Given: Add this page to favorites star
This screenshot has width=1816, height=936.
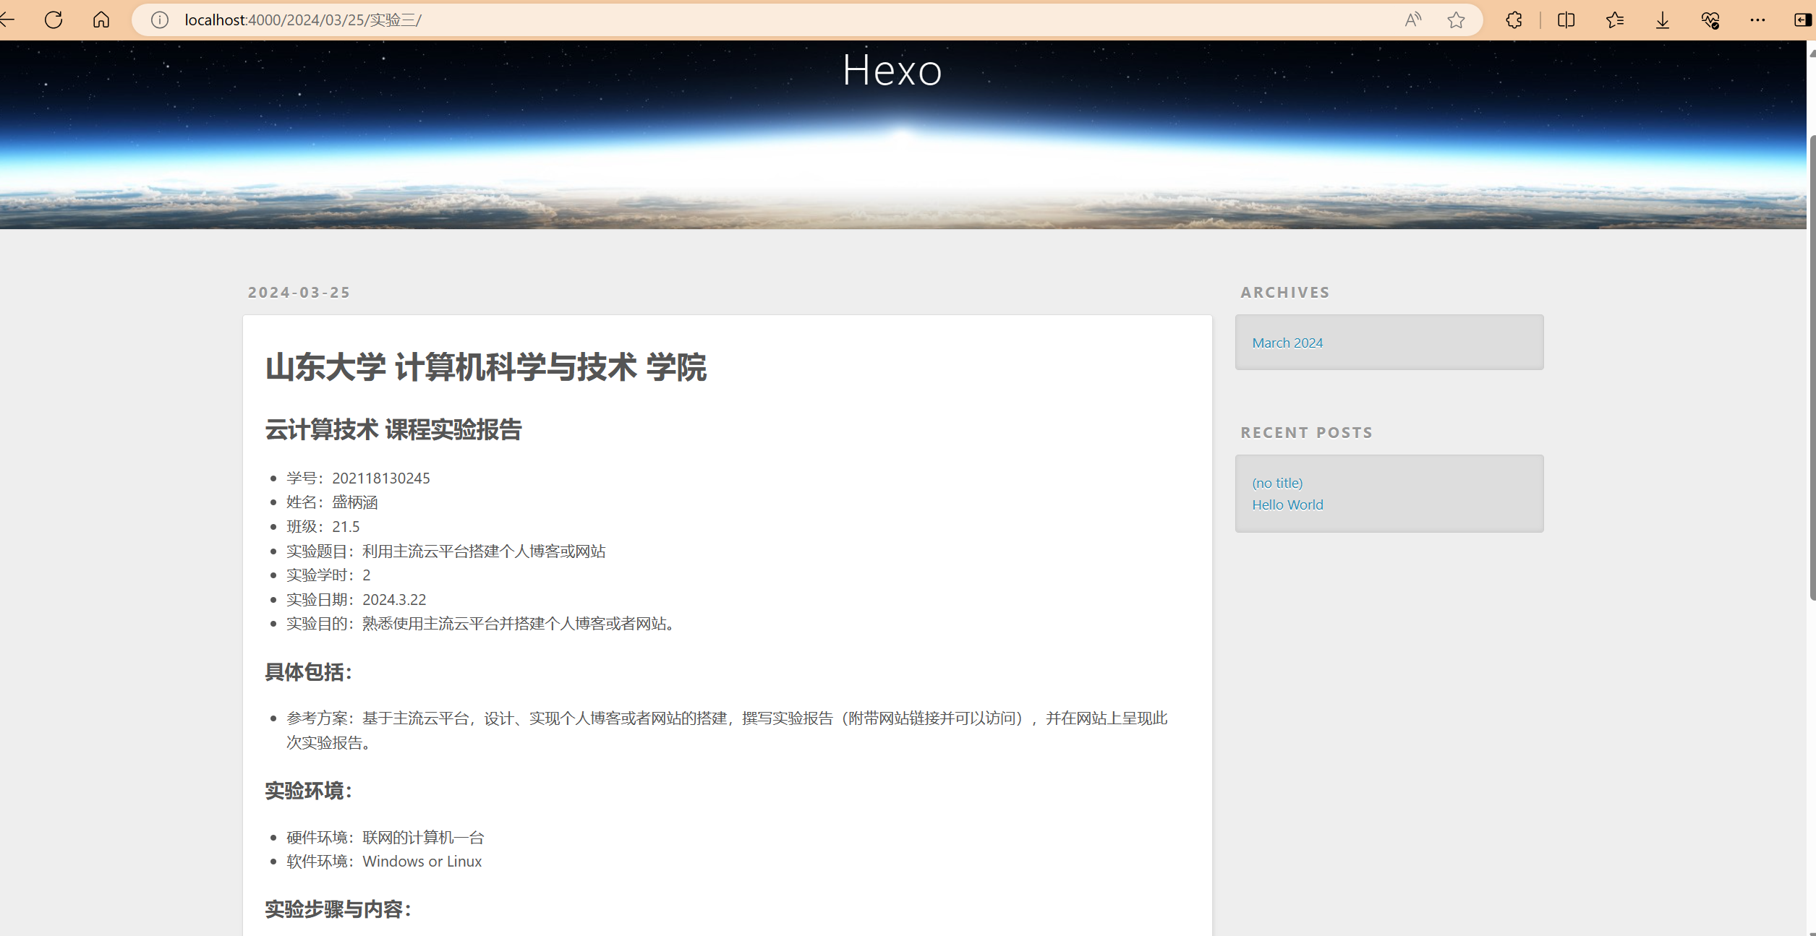Looking at the screenshot, I should coord(1456,20).
